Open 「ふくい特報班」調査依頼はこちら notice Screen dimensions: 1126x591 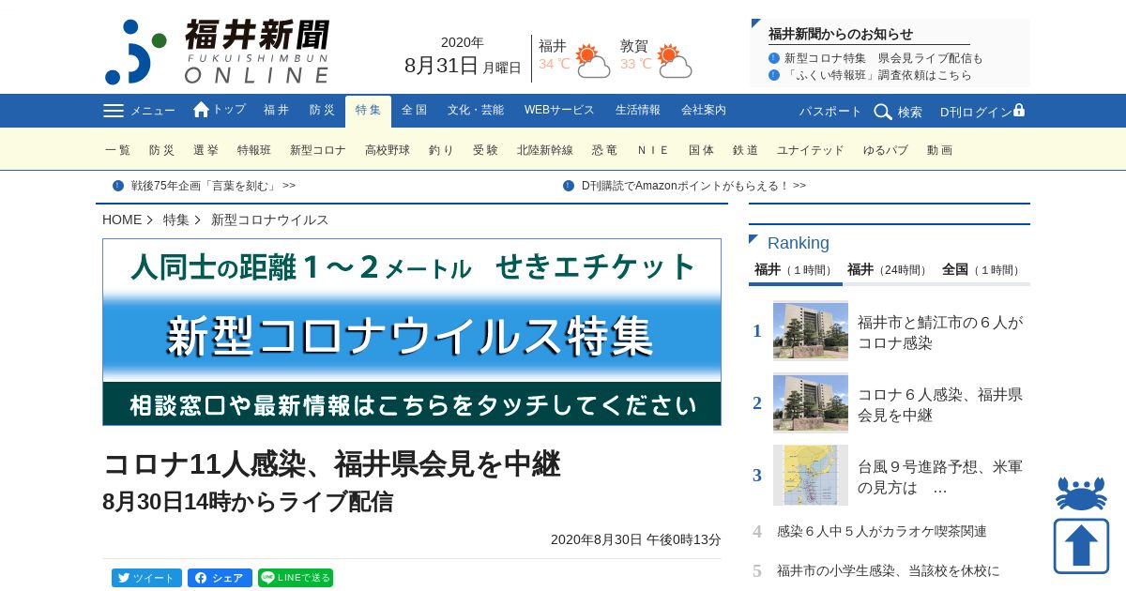(x=878, y=75)
